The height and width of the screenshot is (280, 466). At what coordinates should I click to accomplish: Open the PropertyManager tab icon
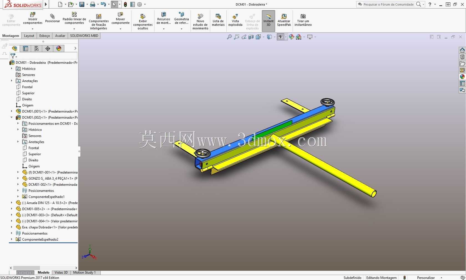coord(26,49)
